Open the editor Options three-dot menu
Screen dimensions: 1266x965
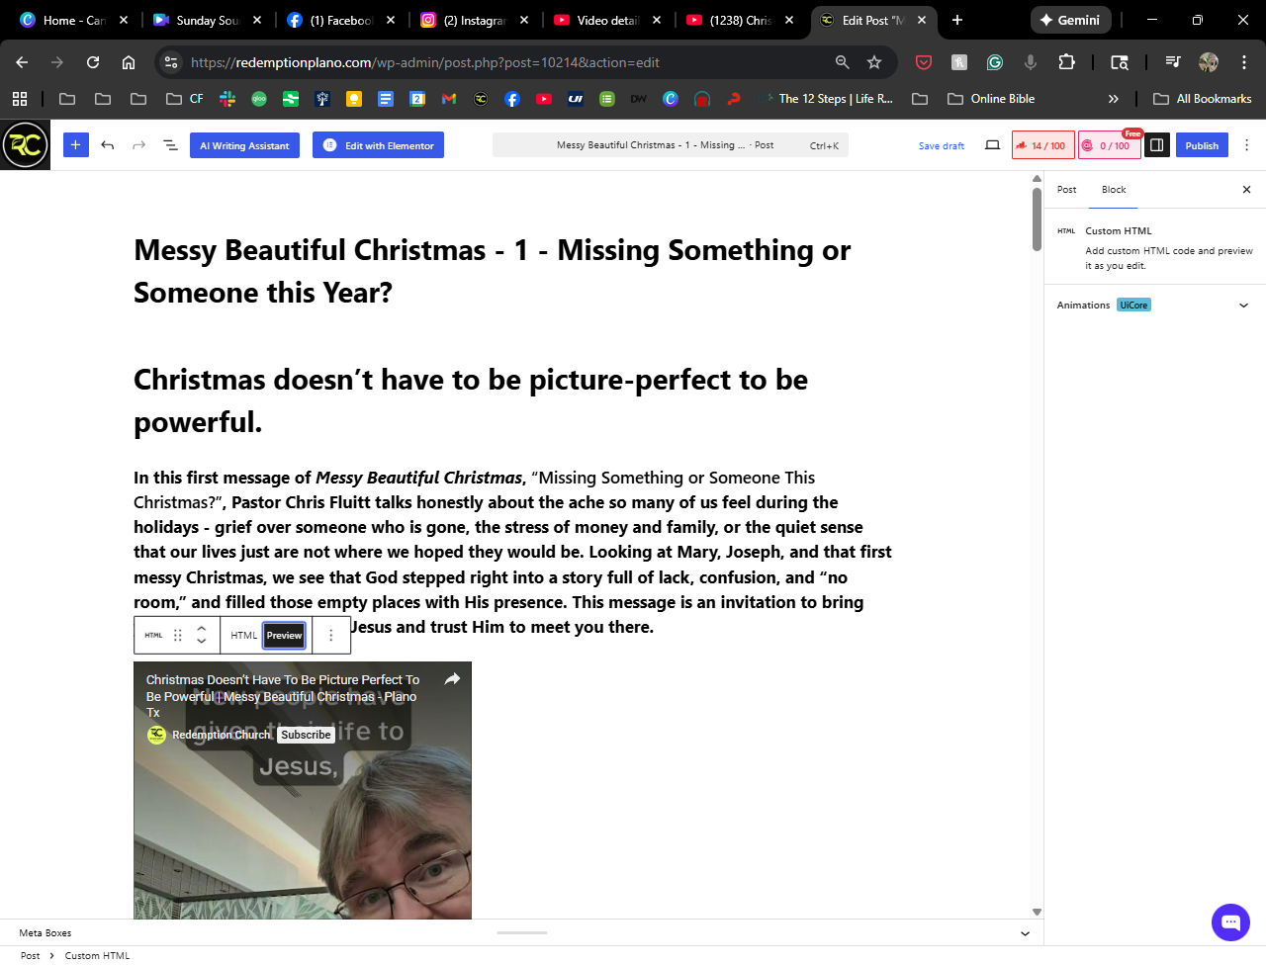point(1246,145)
